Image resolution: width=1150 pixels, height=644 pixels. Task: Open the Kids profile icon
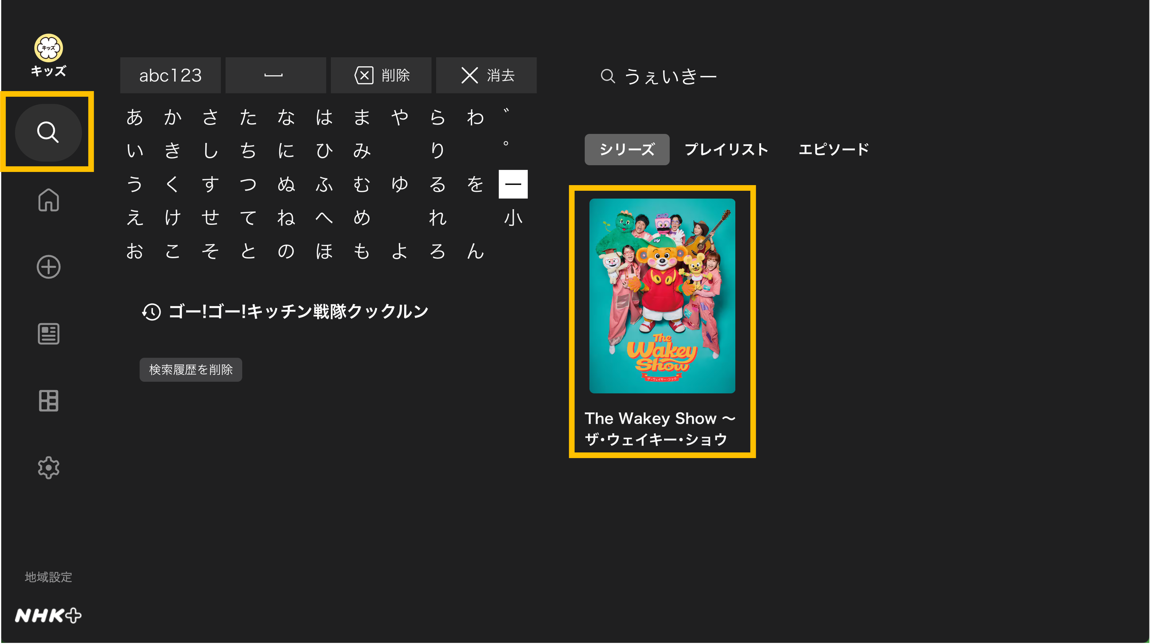[48, 55]
